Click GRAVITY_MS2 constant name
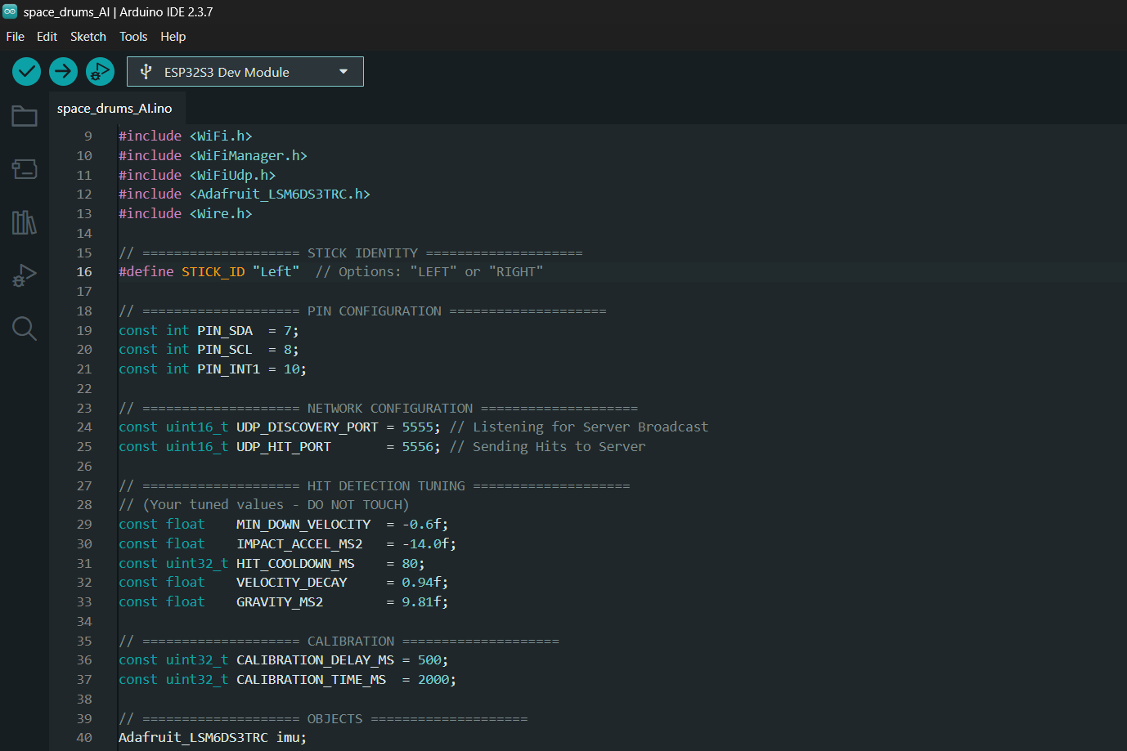This screenshot has height=751, width=1127. [280, 602]
